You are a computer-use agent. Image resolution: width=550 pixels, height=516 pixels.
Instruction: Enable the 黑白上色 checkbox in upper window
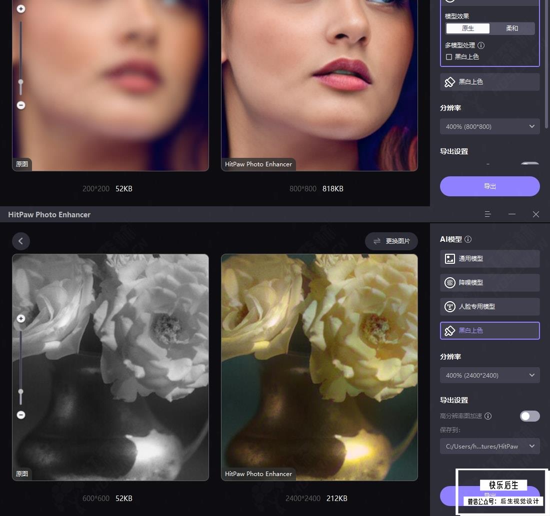(448, 57)
